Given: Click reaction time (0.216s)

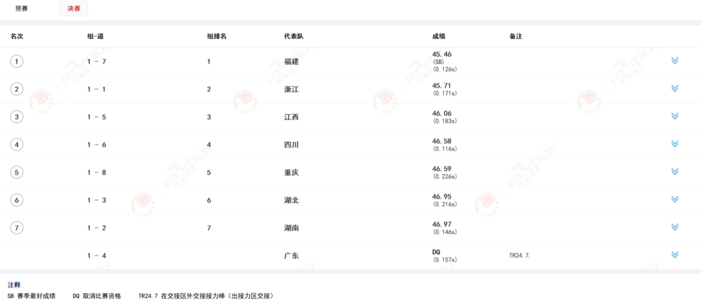Looking at the screenshot, I should point(445,204).
